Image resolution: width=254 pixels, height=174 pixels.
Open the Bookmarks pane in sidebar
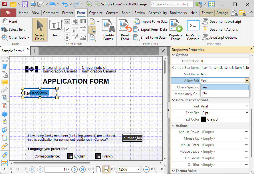pos(5,67)
